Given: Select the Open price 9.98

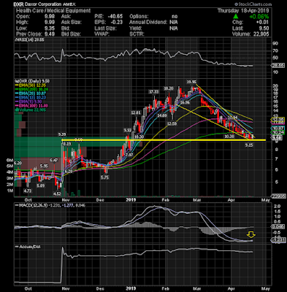Looking at the screenshot, I should [x=50, y=17].
